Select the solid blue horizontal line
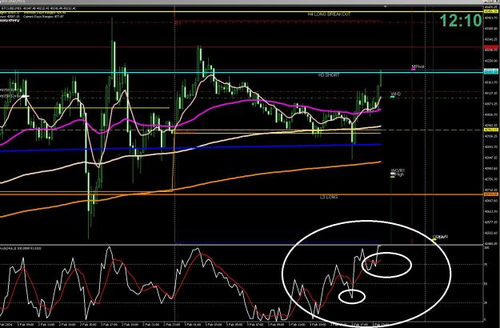The width and height of the screenshot is (500, 328). click(190, 147)
